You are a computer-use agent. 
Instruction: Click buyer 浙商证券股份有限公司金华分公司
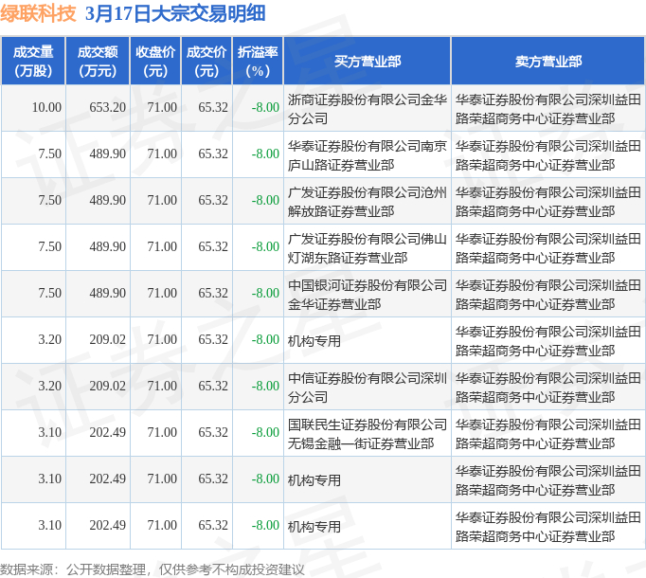(368, 109)
